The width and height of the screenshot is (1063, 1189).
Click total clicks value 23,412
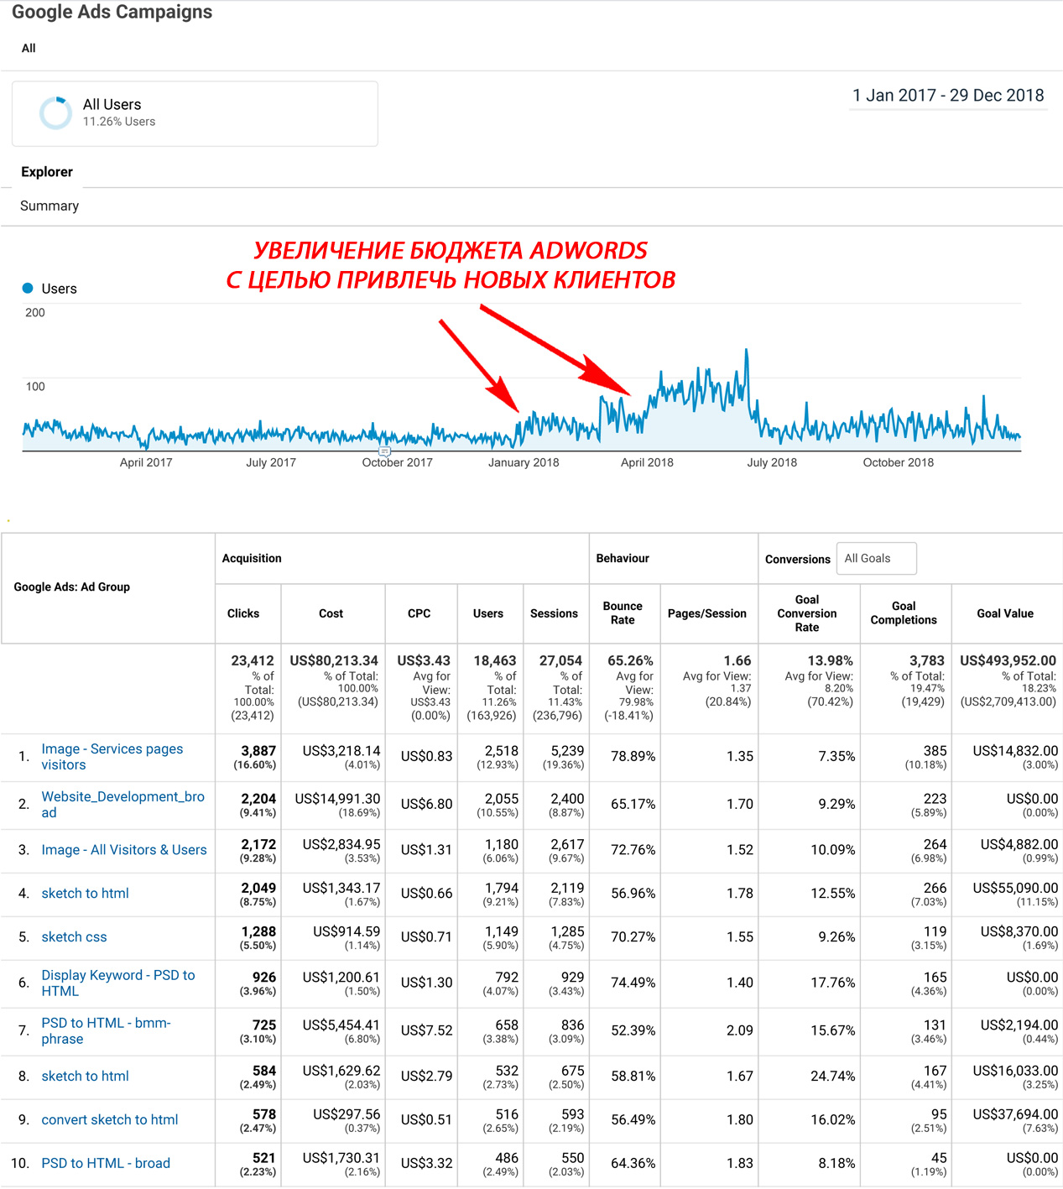(253, 660)
